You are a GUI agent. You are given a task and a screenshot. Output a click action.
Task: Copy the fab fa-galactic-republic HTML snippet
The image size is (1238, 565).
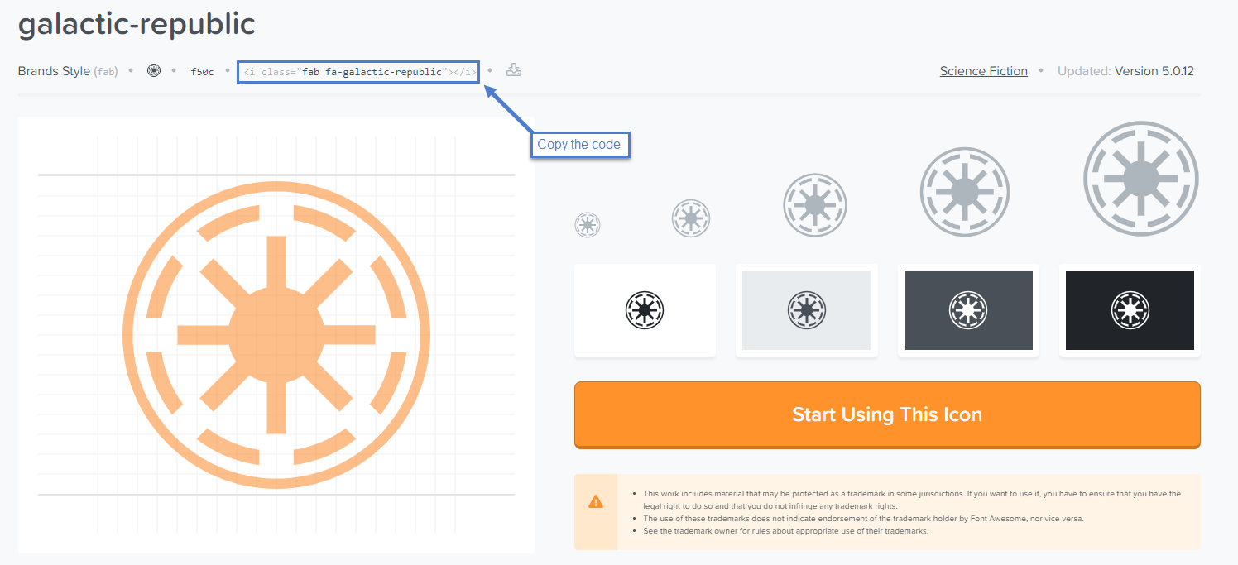359,72
